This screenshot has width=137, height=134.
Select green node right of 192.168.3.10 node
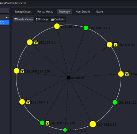pyautogui.click(x=115, y=102)
